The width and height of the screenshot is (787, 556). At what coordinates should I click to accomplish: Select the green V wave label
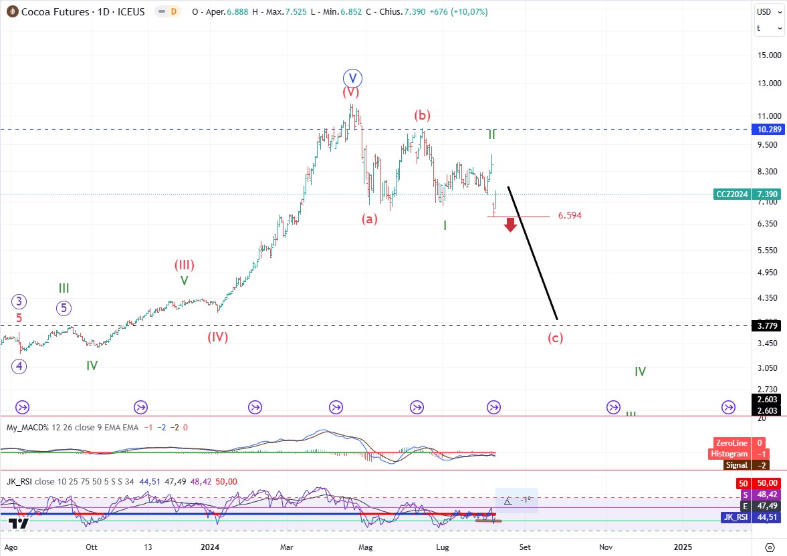click(184, 281)
